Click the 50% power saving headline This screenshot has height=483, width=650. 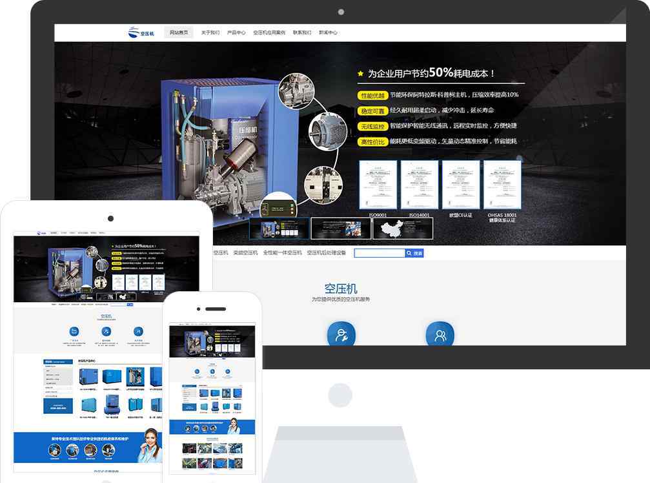[x=431, y=73]
